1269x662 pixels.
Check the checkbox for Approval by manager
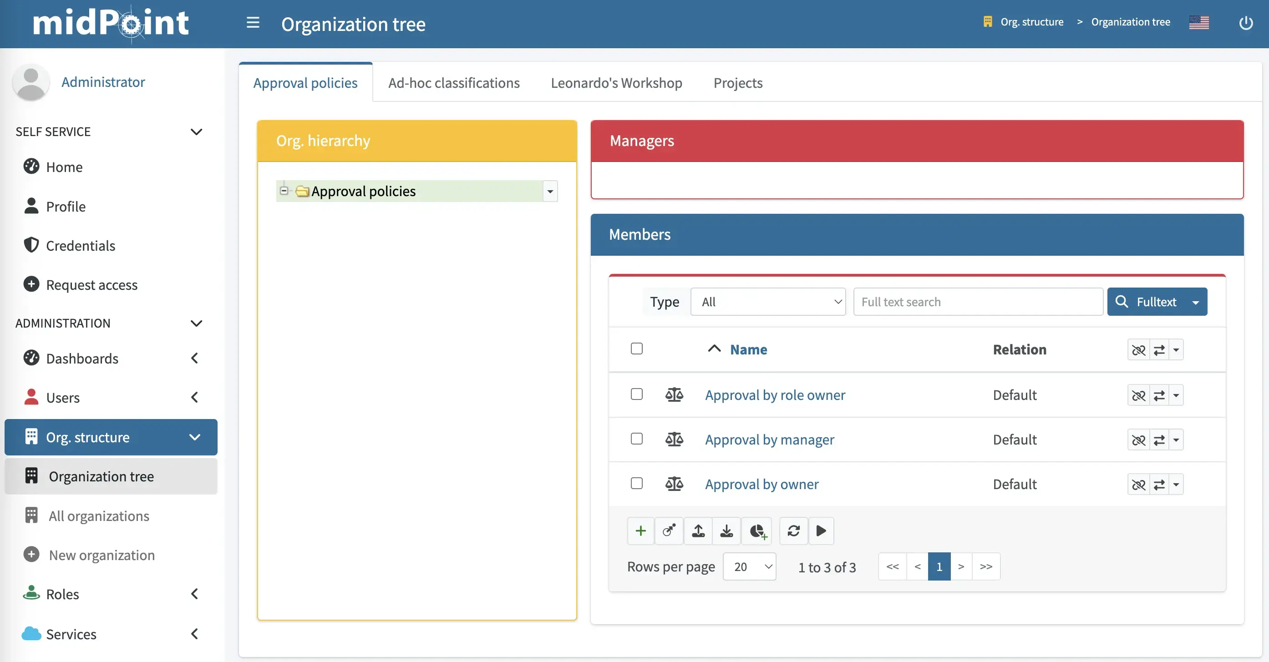click(x=636, y=439)
